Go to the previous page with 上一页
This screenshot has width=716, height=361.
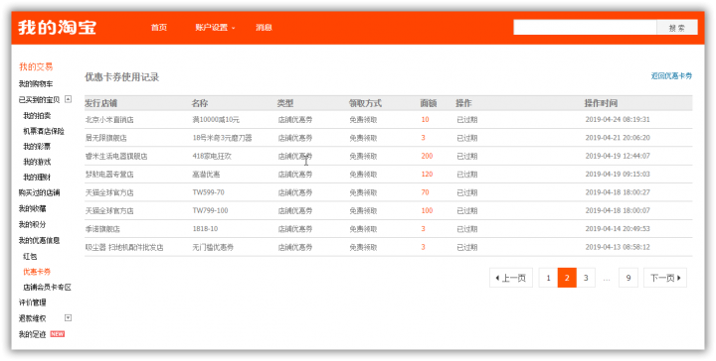(511, 278)
